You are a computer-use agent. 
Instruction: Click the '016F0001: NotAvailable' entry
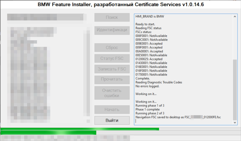pos(151,71)
